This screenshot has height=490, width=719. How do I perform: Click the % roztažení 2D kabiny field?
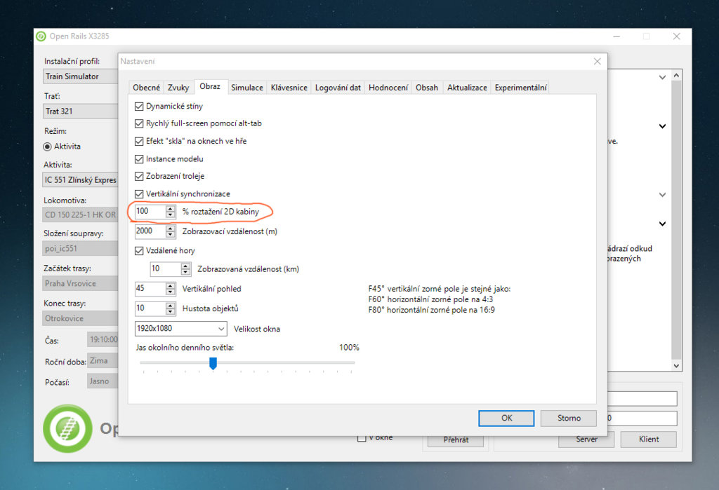pos(150,212)
